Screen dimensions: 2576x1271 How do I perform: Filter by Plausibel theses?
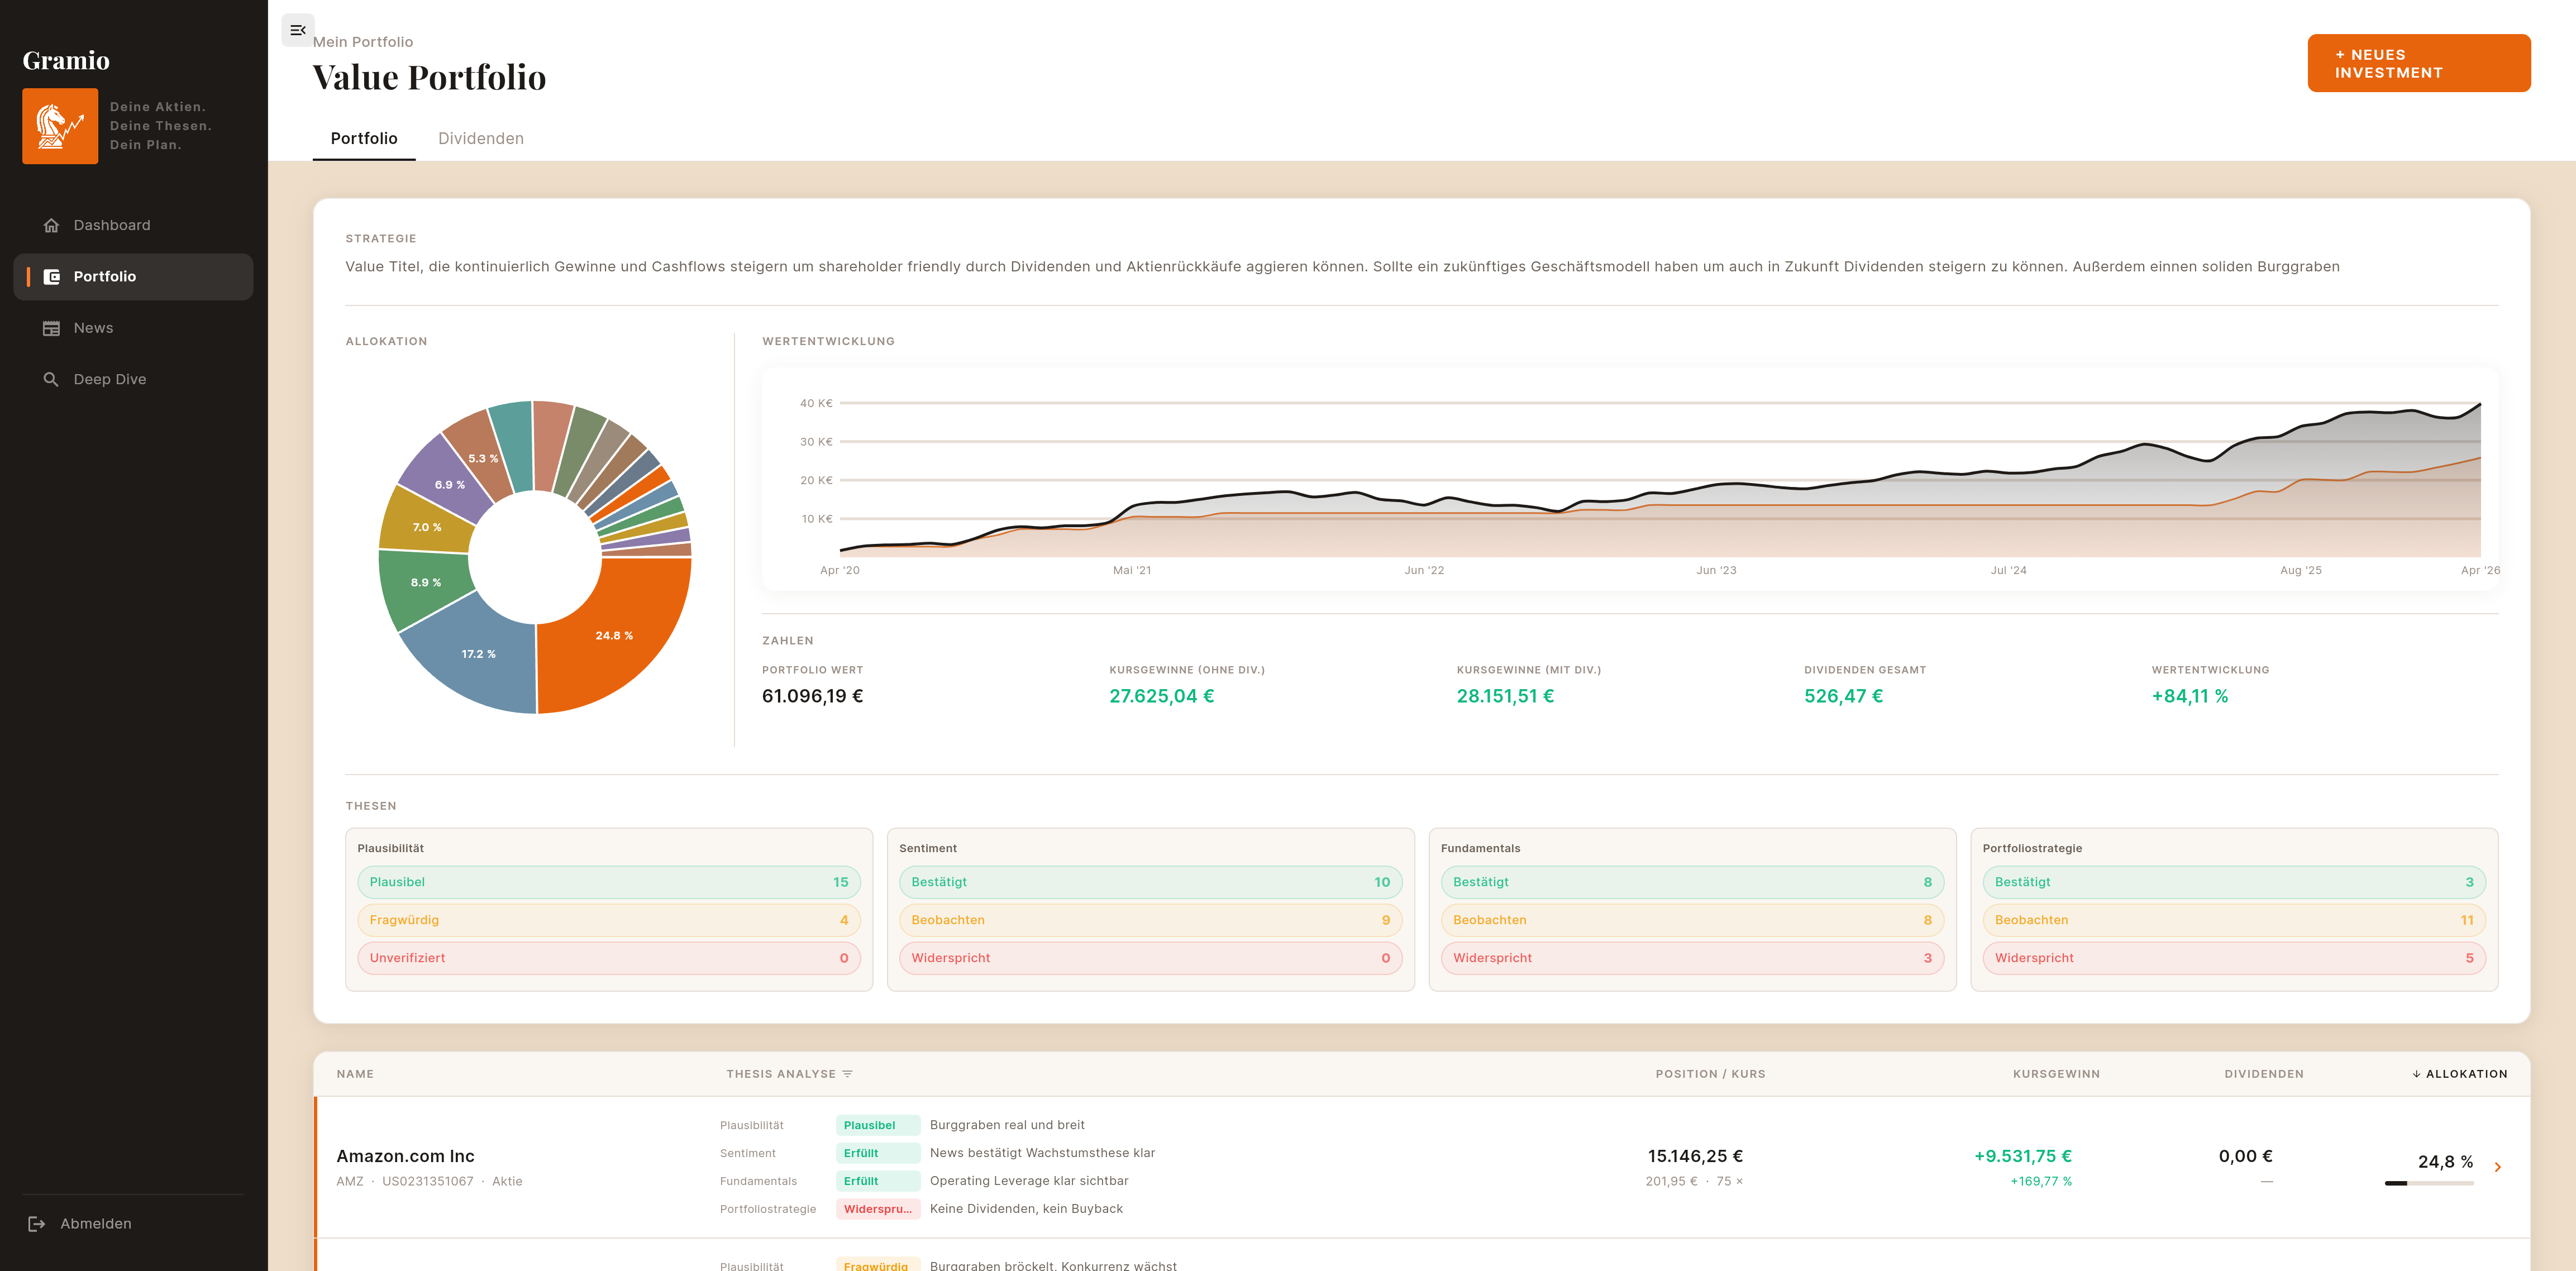[608, 882]
